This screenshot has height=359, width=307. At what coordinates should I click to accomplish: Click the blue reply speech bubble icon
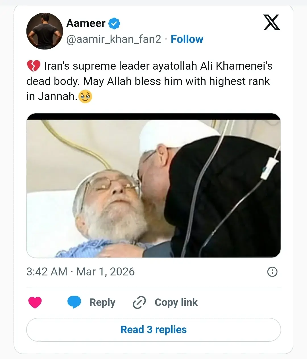(74, 302)
